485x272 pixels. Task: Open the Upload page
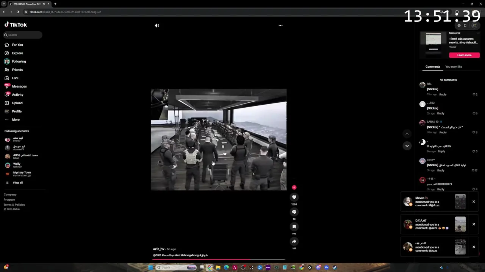point(14,103)
